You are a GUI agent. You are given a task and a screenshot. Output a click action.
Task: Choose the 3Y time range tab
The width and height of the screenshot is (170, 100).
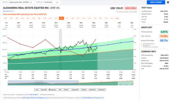(x=100, y=18)
